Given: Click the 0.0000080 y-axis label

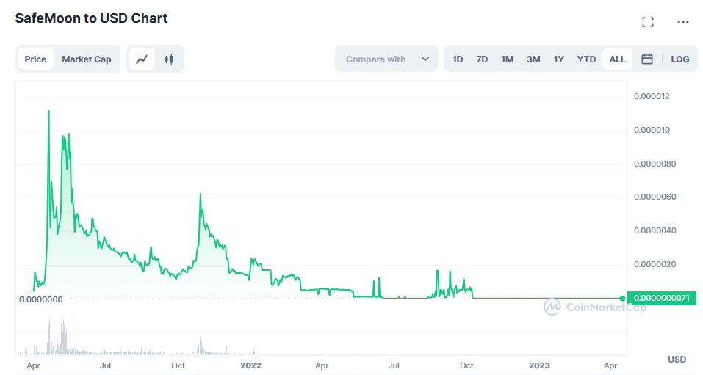Looking at the screenshot, I should tap(655, 164).
